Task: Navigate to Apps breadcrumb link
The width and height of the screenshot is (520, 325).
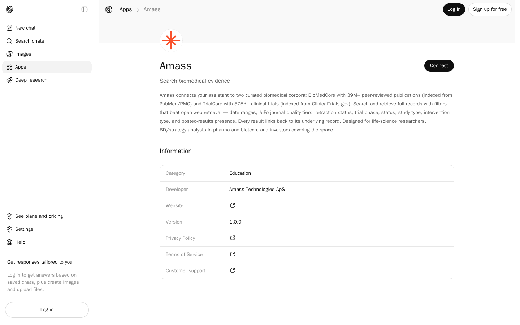Action: pos(126,9)
